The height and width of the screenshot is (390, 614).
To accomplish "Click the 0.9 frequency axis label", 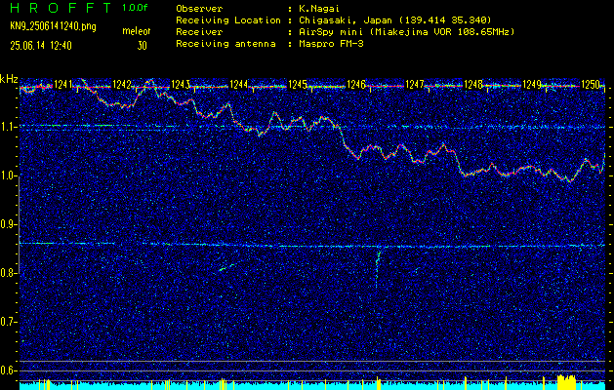I will click(x=9, y=224).
